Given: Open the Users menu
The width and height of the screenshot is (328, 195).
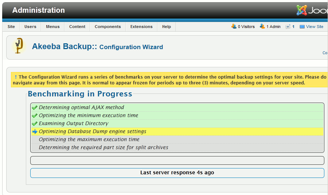Looking at the screenshot, I should click(30, 27).
